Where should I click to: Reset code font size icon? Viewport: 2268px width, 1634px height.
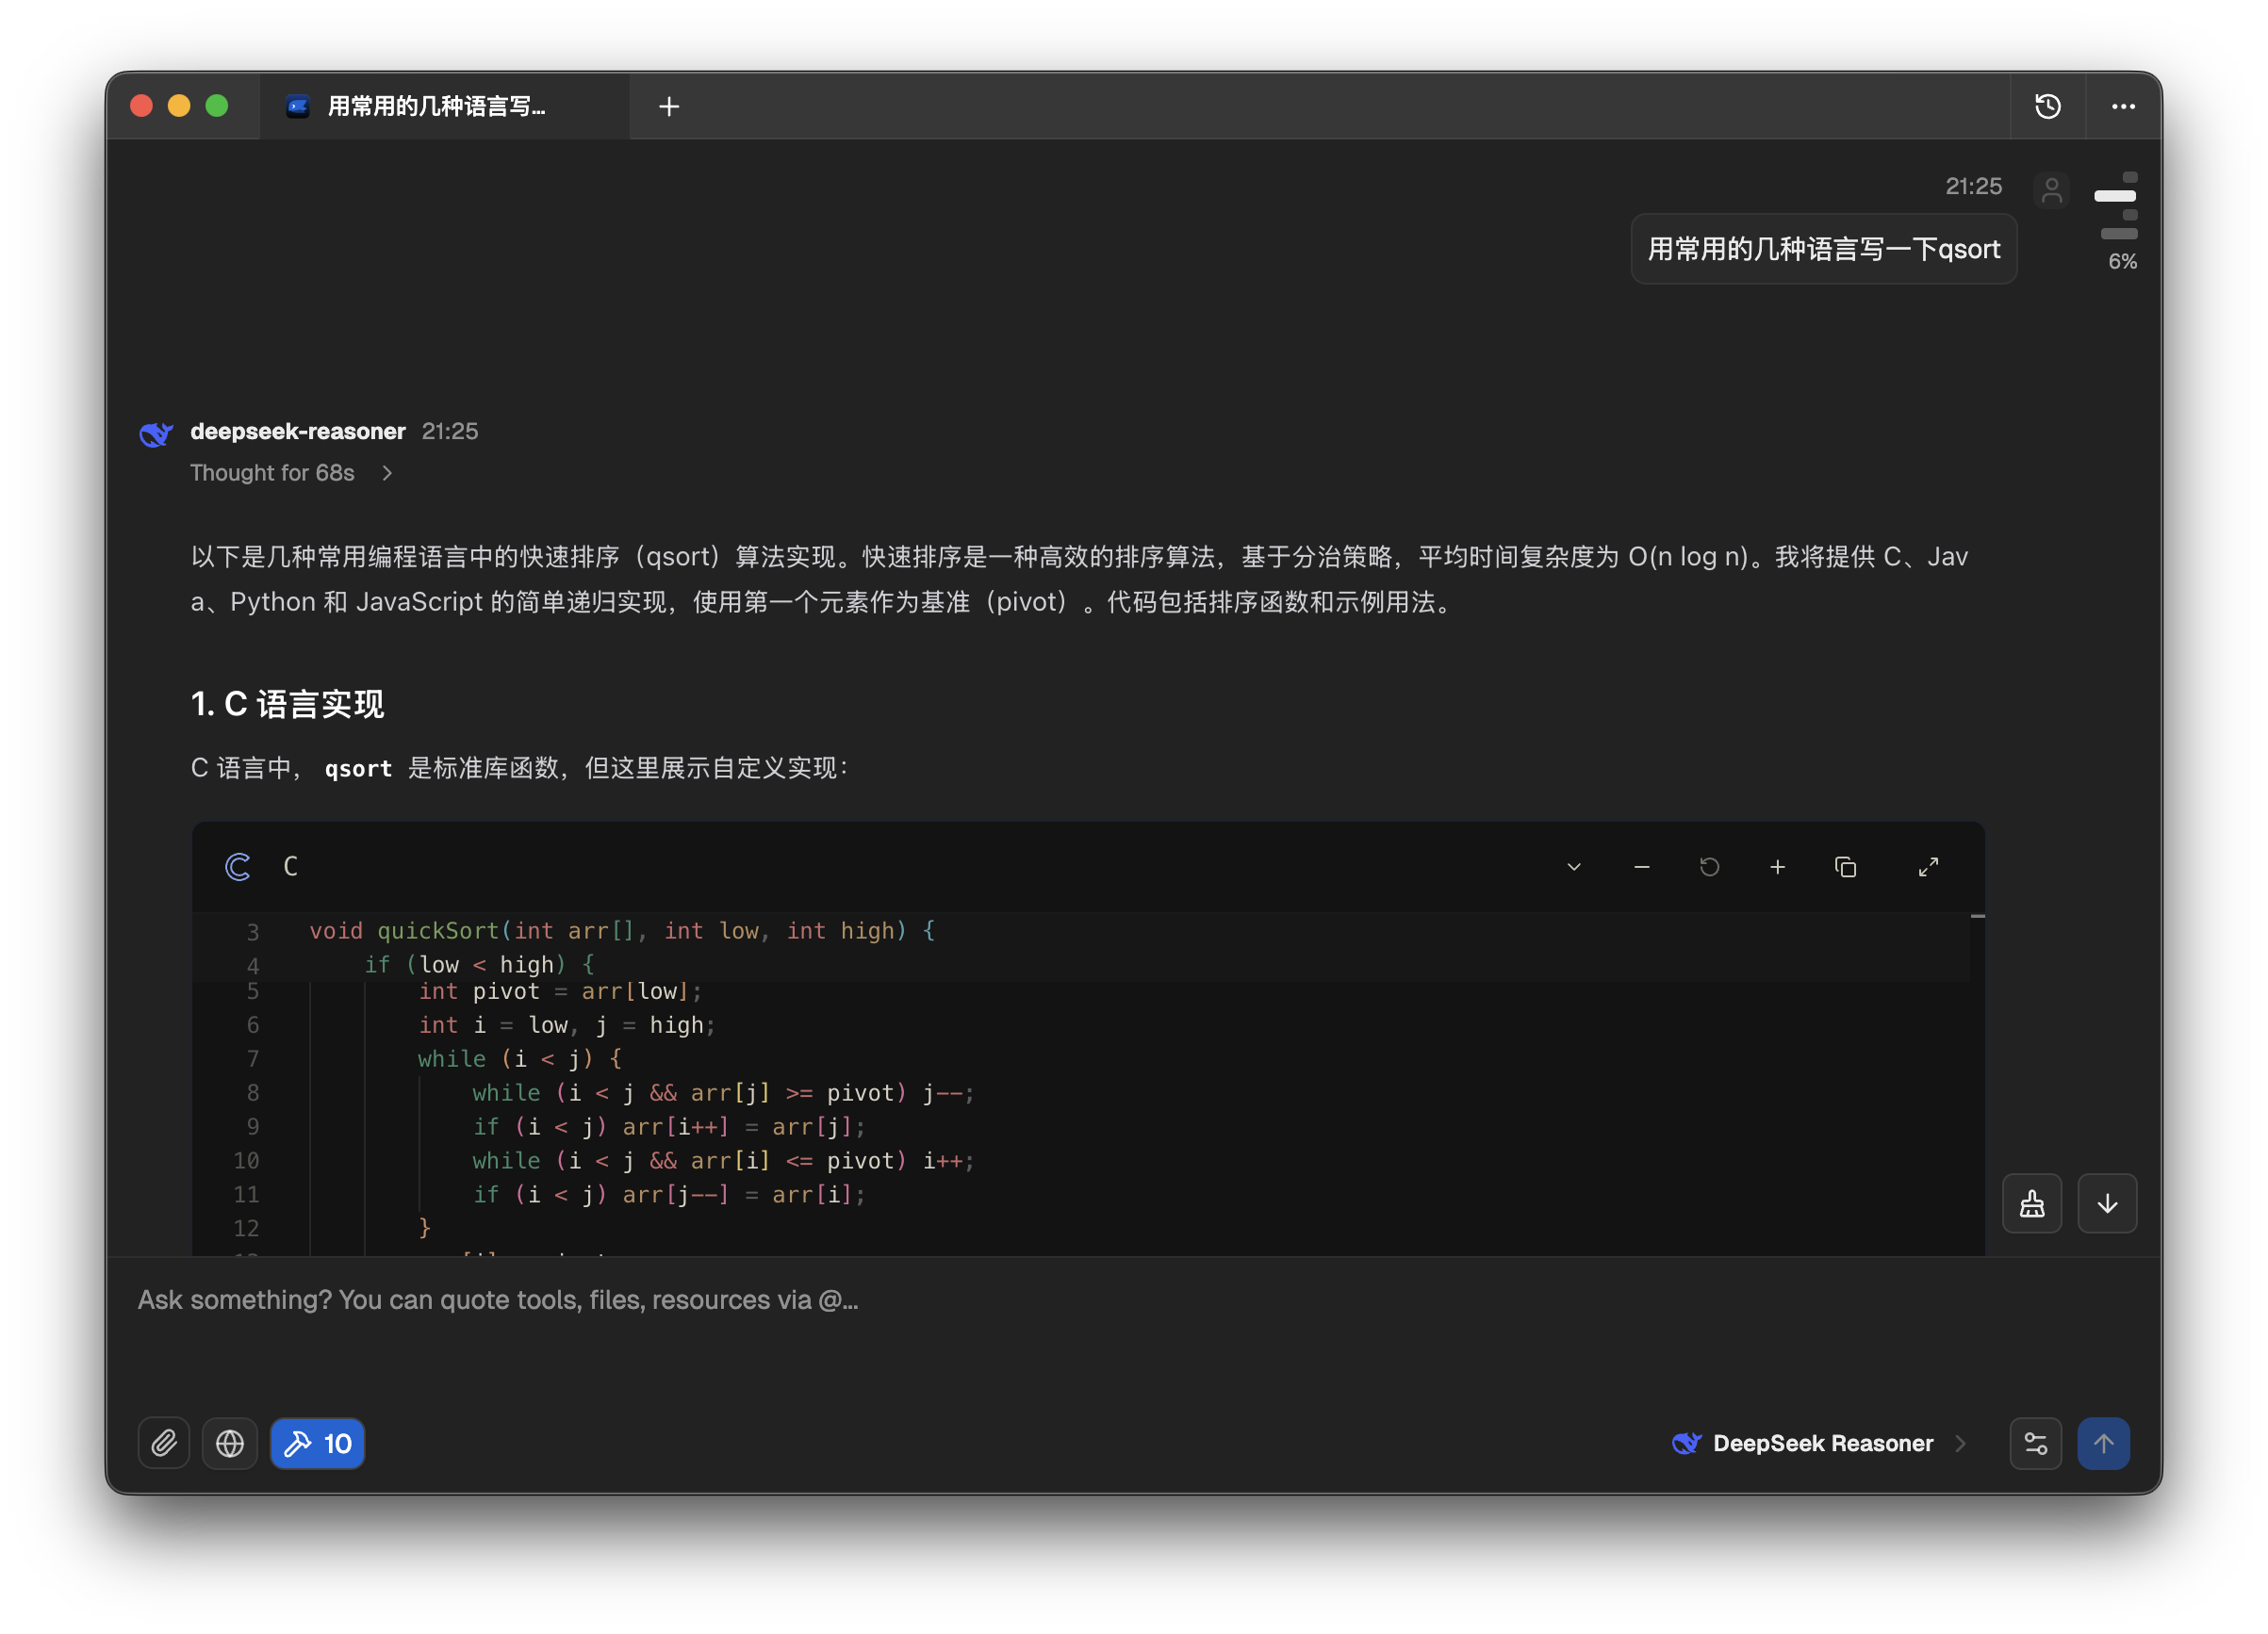coord(1709,866)
